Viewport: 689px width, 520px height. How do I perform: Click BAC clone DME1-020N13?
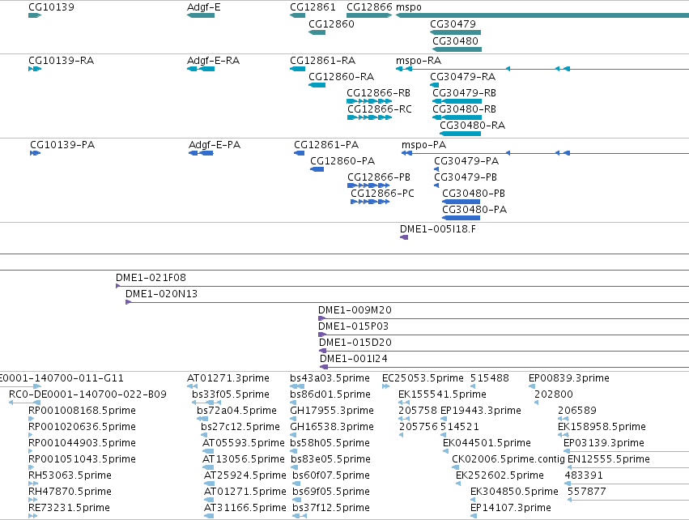point(407,302)
